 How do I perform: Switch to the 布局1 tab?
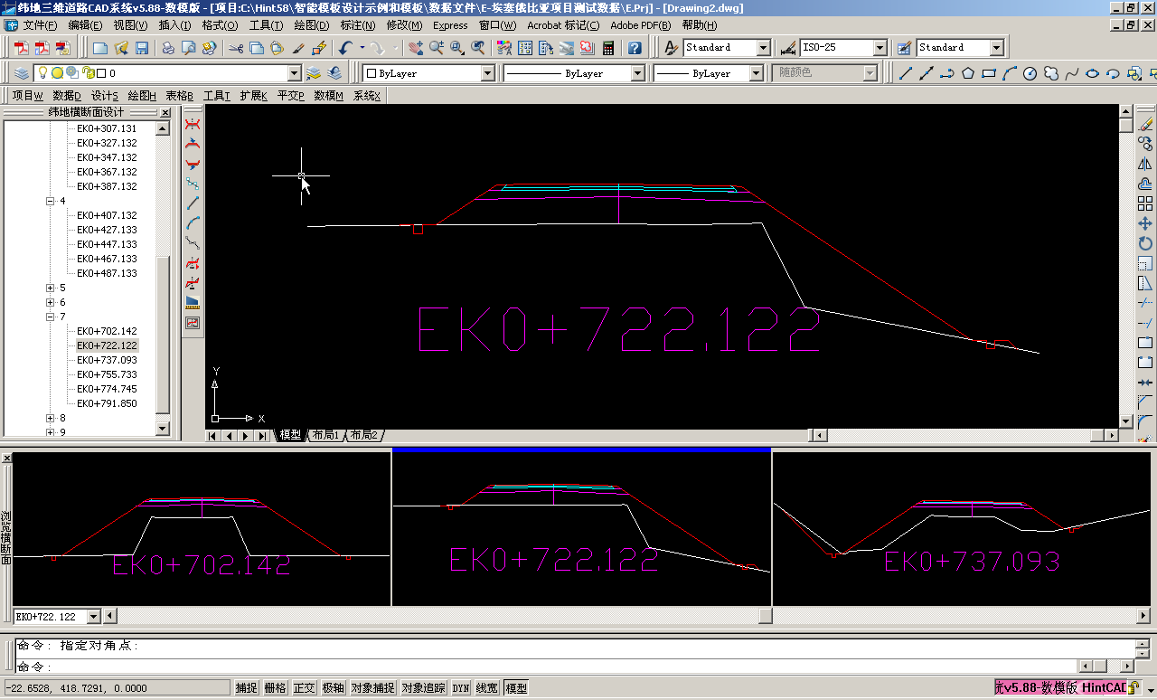point(325,435)
